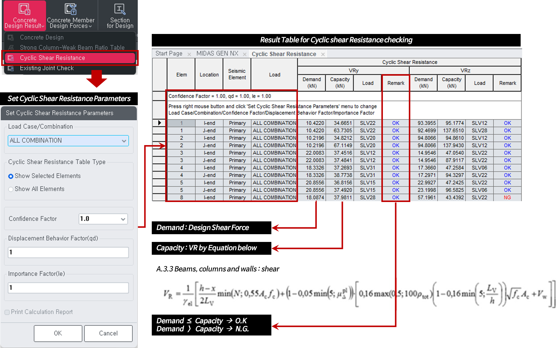Select Cyclic Shear Resistance menu item
The image size is (560, 348).
(x=70, y=58)
